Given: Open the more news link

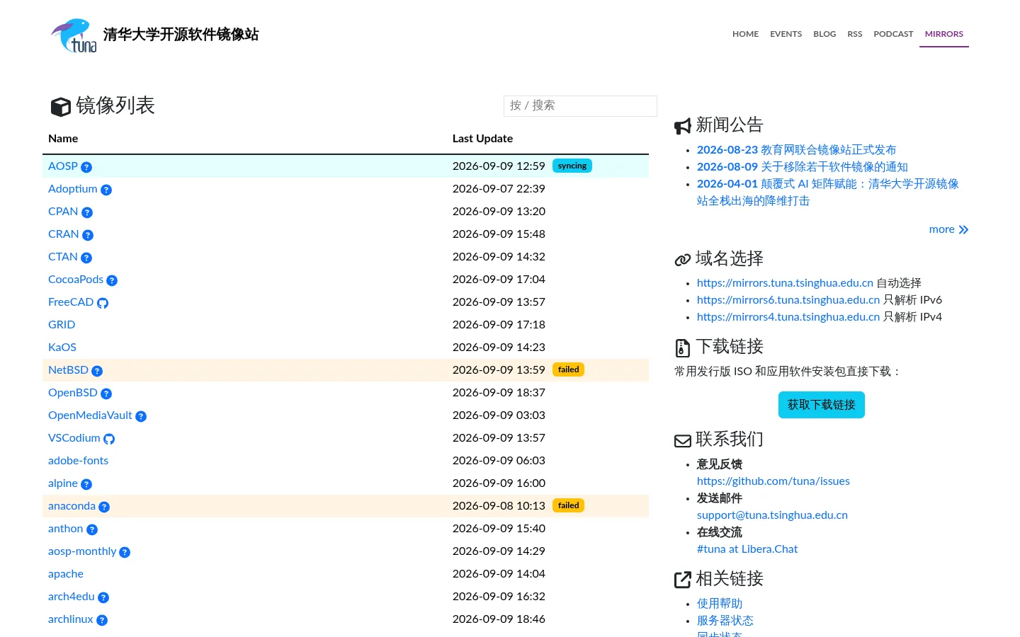Looking at the screenshot, I should click(948, 229).
